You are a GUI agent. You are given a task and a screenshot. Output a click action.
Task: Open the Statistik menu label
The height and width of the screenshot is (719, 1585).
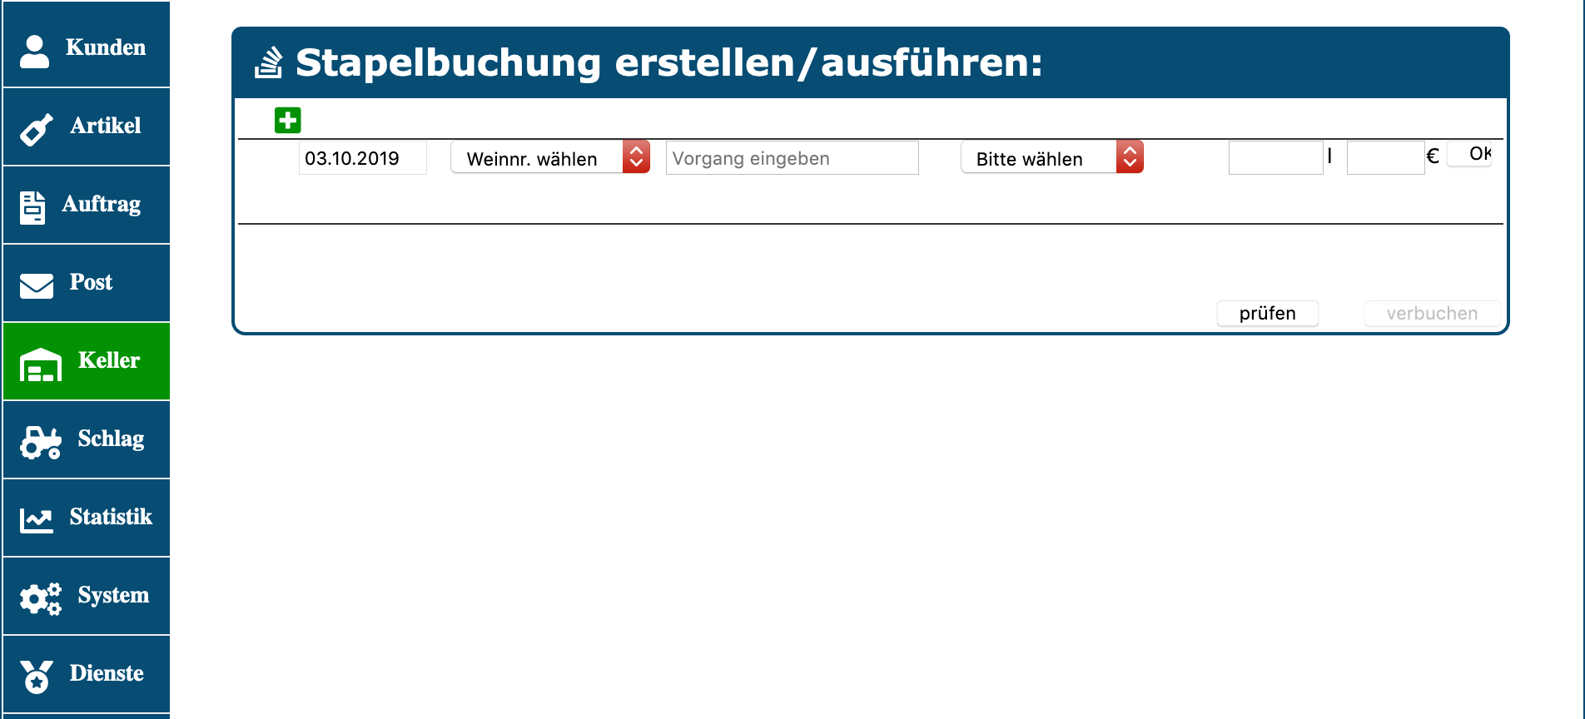click(x=111, y=517)
